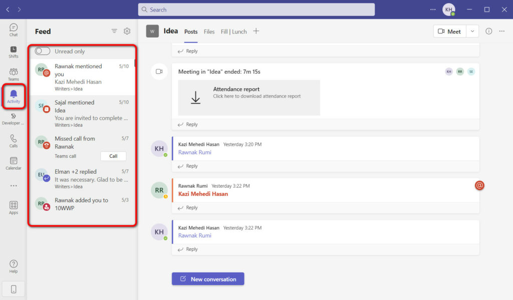Screen dimensions: 513x300
Task: Open the Developer Portal app
Action: (13, 119)
